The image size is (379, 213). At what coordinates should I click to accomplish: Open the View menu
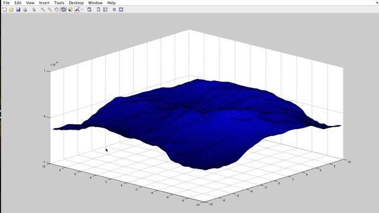click(30, 3)
